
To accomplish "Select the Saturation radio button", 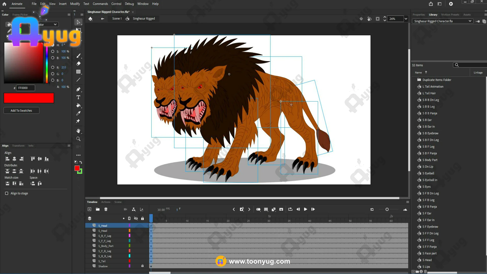I will tap(53, 52).
